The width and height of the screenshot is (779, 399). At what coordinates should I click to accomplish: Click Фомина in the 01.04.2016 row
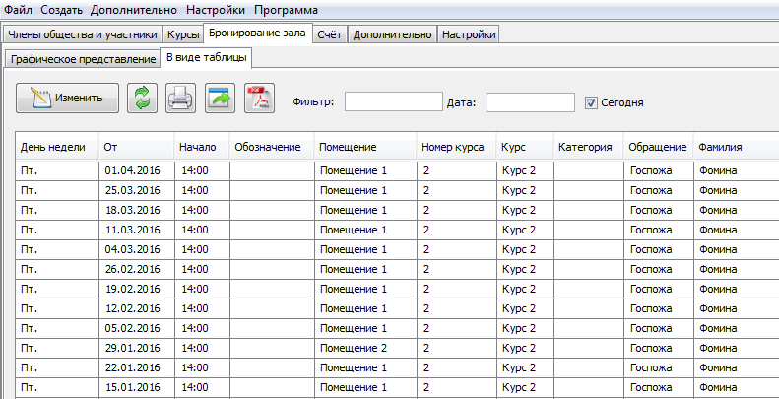[x=736, y=170]
